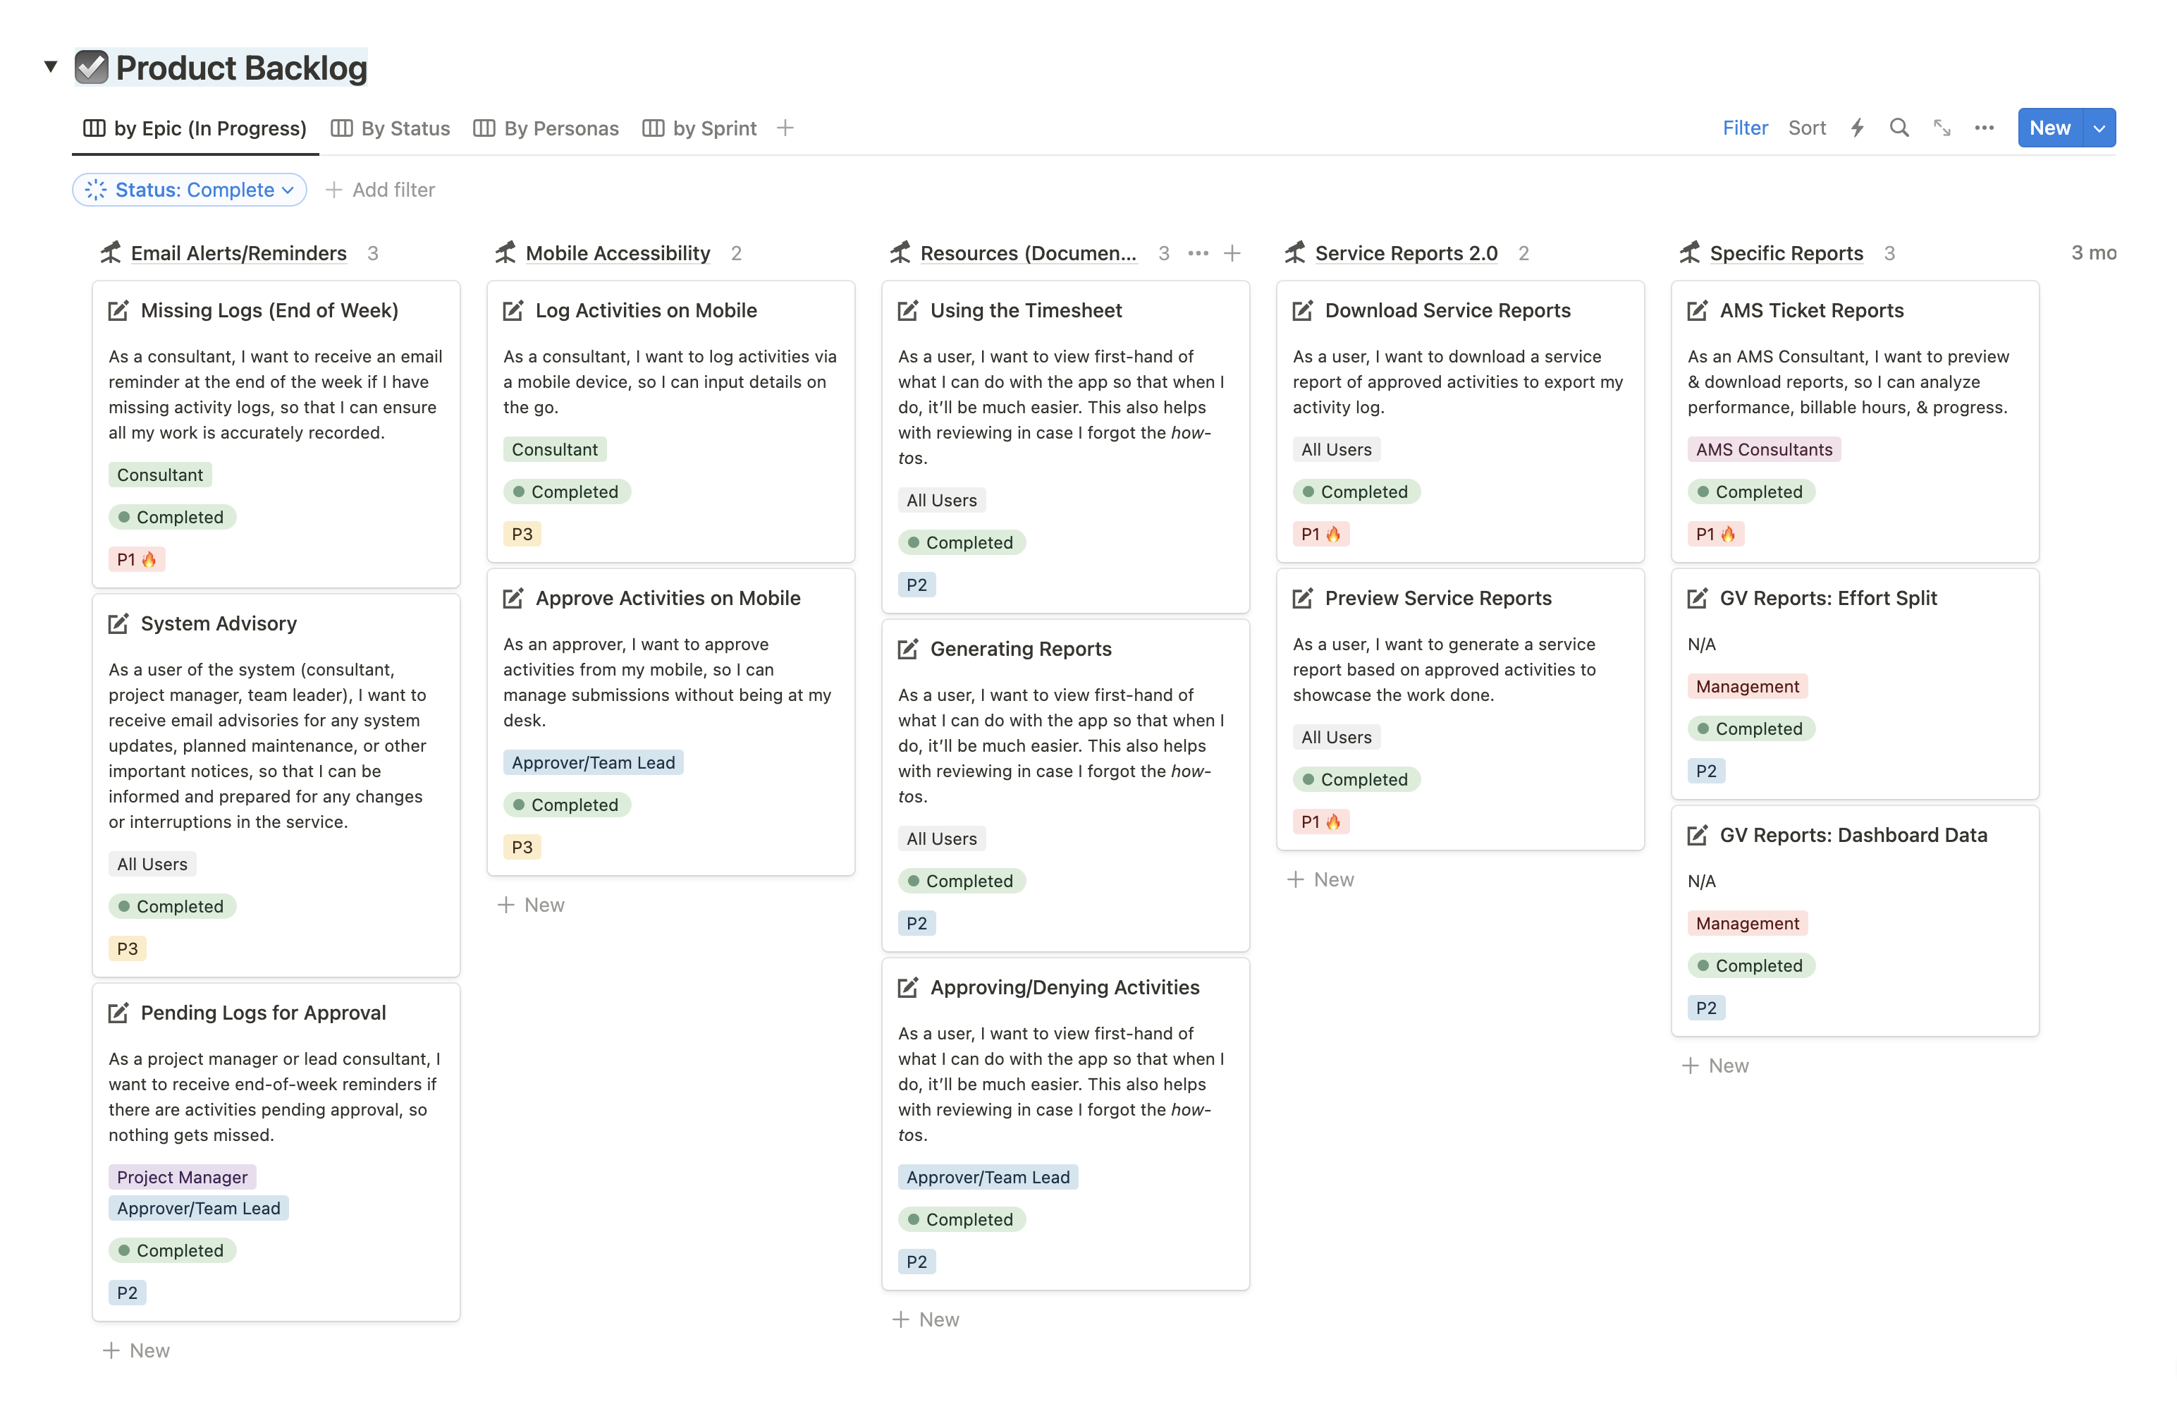Viewport: 2177px width, 1416px height.
Task: Click plus icon to add new view
Action: pyautogui.click(x=785, y=128)
